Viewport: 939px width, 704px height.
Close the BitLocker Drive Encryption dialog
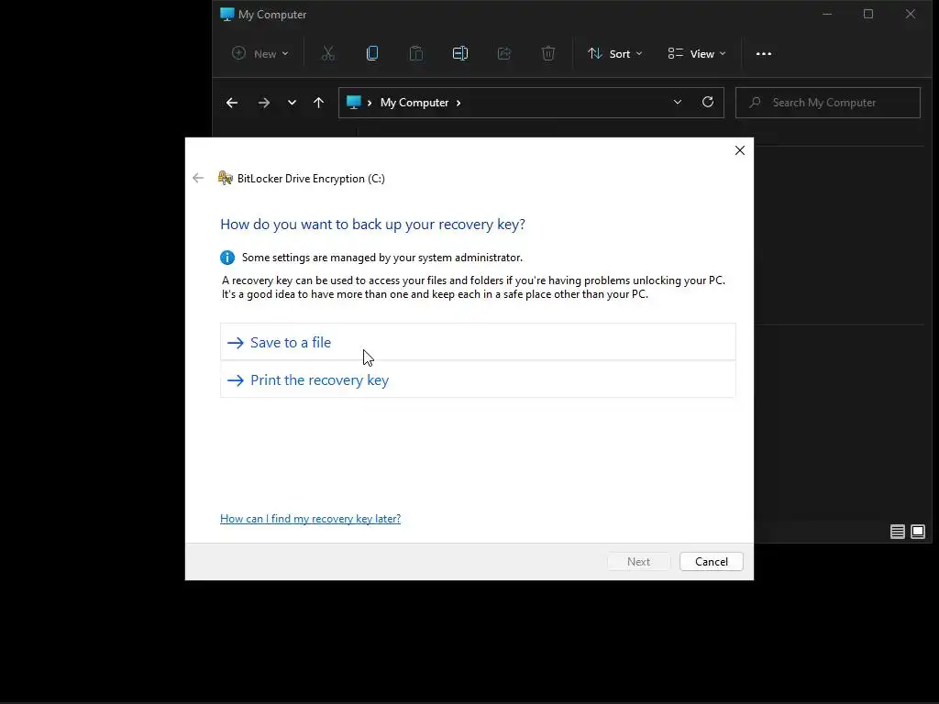(740, 150)
